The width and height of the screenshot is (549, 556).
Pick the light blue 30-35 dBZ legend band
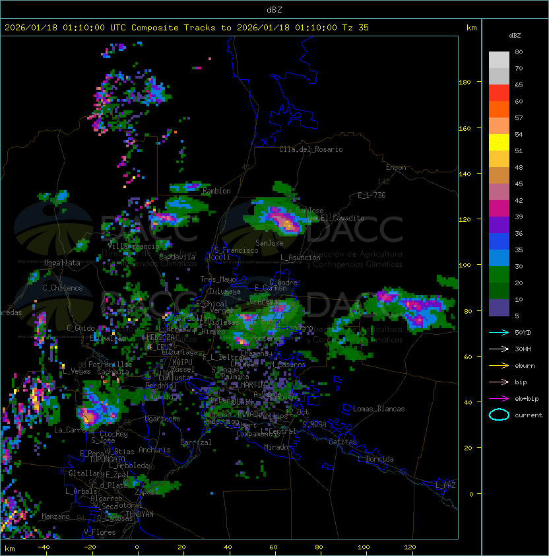[499, 258]
